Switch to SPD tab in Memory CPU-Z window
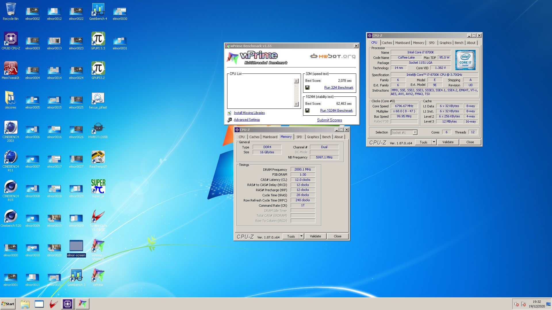 click(299, 137)
